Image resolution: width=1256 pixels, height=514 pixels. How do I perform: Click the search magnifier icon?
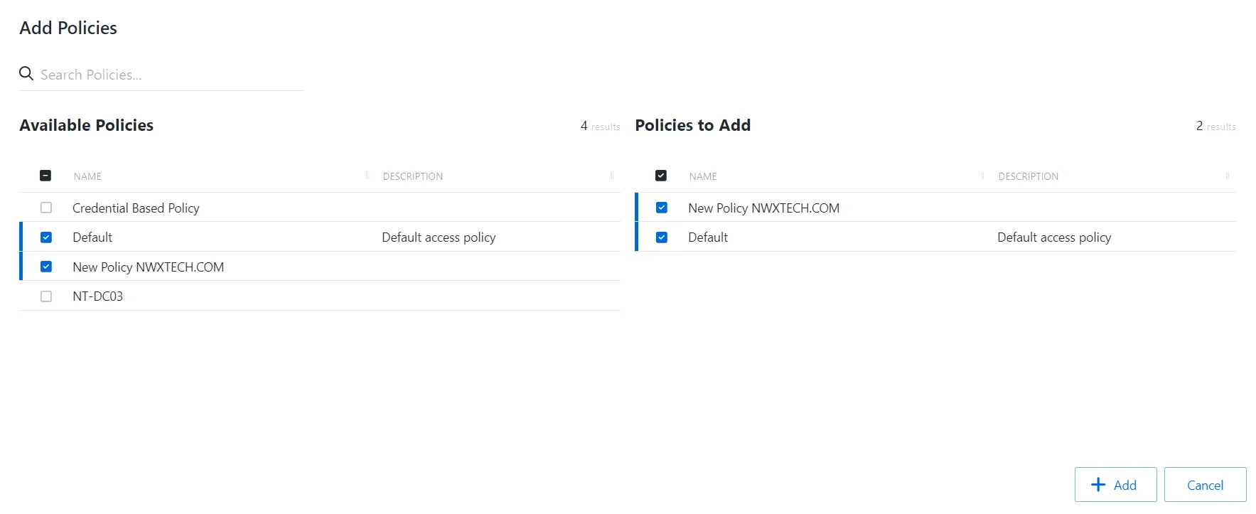click(26, 73)
